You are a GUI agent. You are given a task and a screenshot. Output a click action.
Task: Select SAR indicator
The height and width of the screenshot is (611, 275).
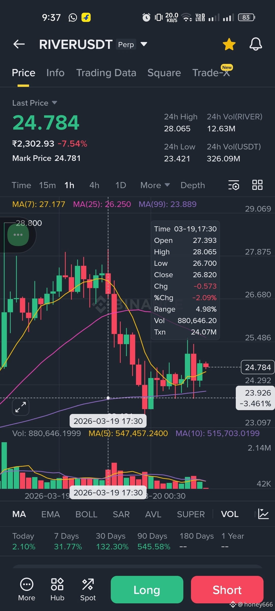coord(121,514)
